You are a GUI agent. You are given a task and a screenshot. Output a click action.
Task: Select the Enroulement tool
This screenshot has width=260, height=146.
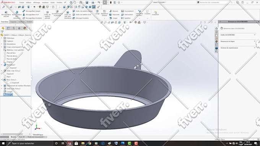point(127,11)
